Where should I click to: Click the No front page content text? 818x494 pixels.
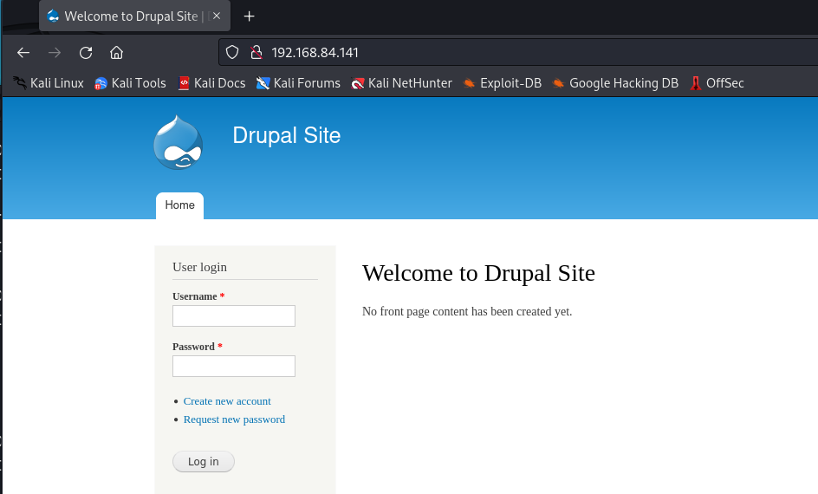[467, 311]
